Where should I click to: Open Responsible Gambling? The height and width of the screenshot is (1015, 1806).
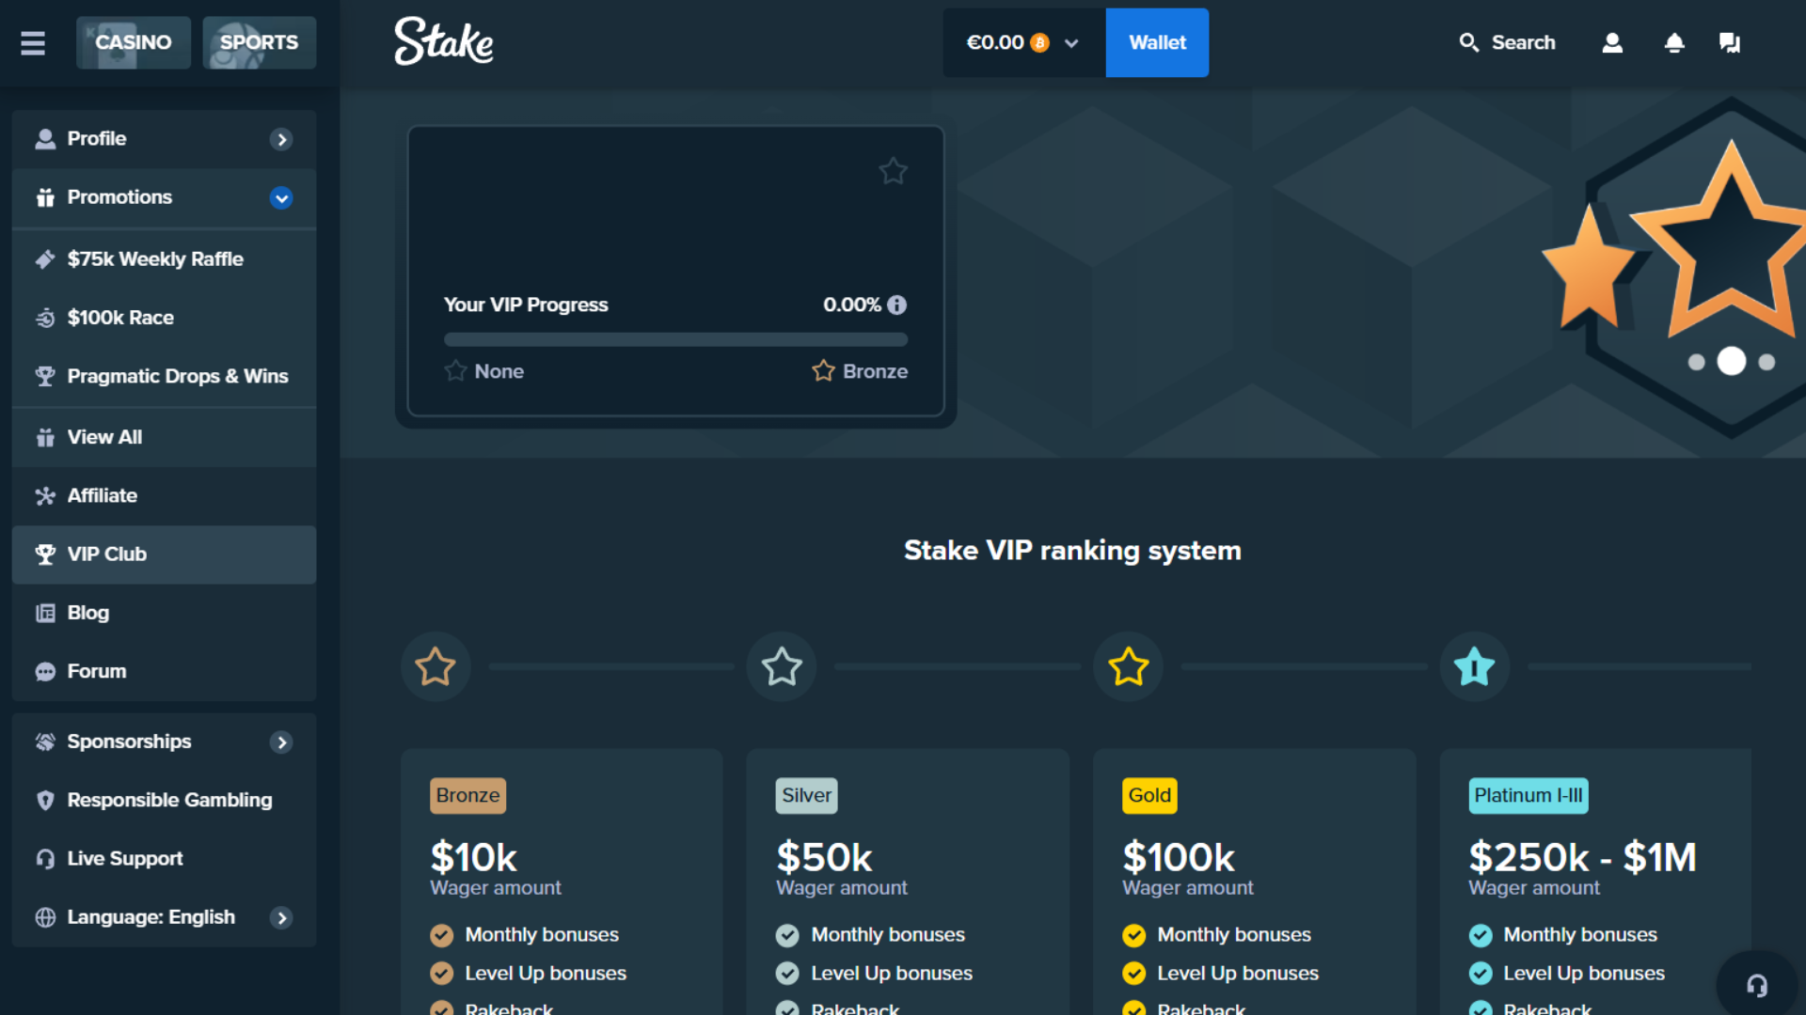click(164, 801)
